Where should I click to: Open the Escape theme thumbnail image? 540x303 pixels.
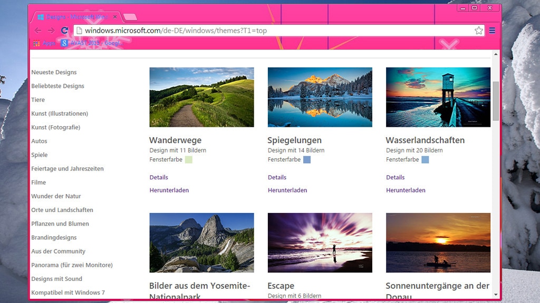point(320,243)
